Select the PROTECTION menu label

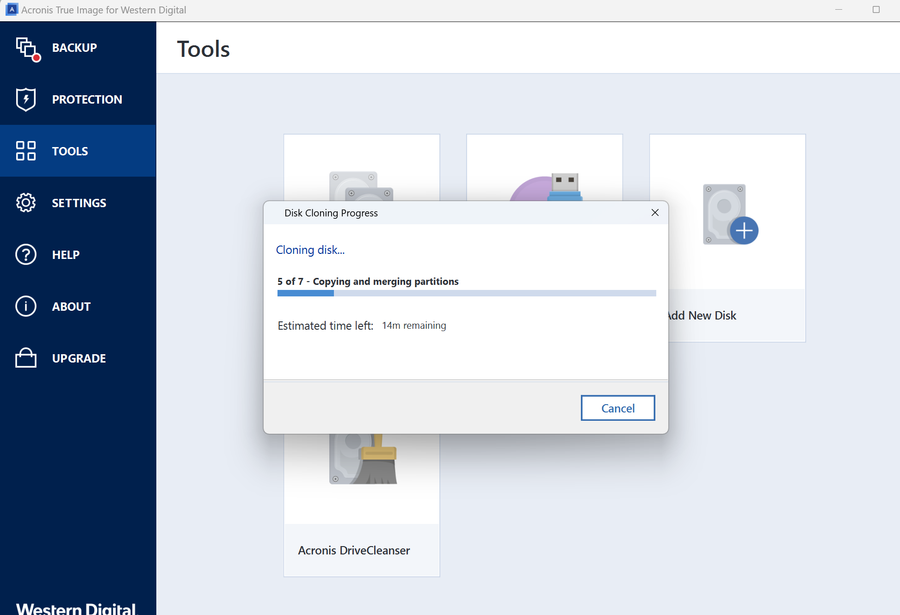pos(87,99)
